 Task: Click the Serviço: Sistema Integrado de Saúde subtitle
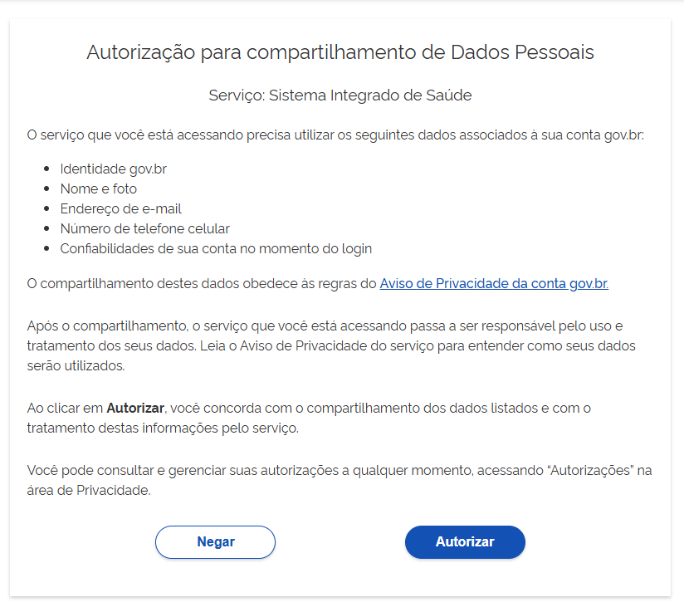(340, 95)
